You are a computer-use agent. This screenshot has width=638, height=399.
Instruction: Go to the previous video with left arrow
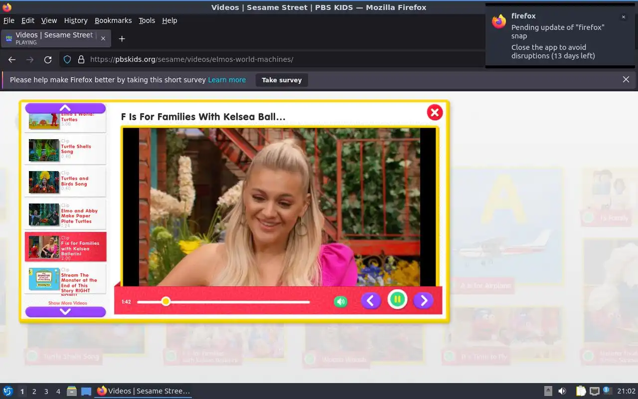pos(370,300)
